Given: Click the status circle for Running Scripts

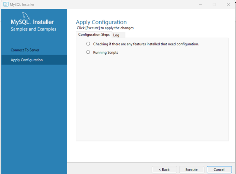Looking at the screenshot, I should [88, 52].
